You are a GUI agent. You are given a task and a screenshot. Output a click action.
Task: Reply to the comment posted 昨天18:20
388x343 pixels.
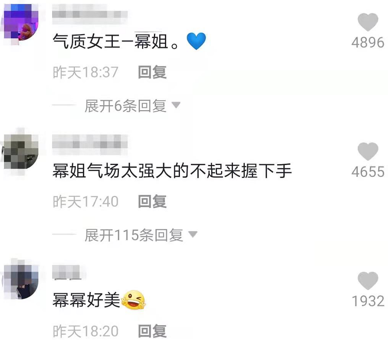pos(152,331)
